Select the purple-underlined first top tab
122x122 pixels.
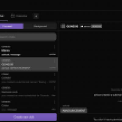pyautogui.click(x=2, y=16)
